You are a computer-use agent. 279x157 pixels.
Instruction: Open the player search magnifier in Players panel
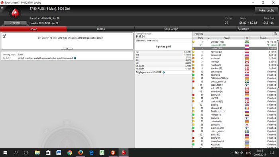click(x=275, y=34)
